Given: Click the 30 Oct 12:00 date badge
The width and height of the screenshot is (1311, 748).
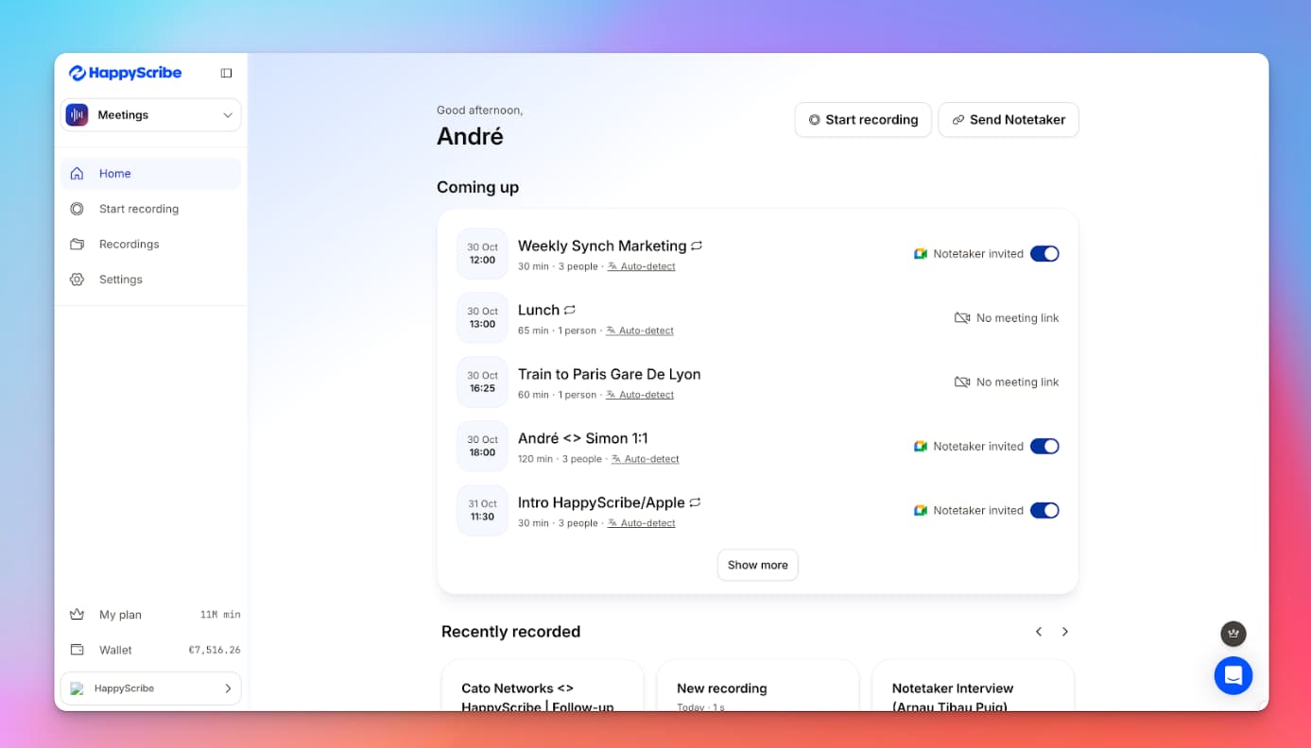Looking at the screenshot, I should pos(482,254).
